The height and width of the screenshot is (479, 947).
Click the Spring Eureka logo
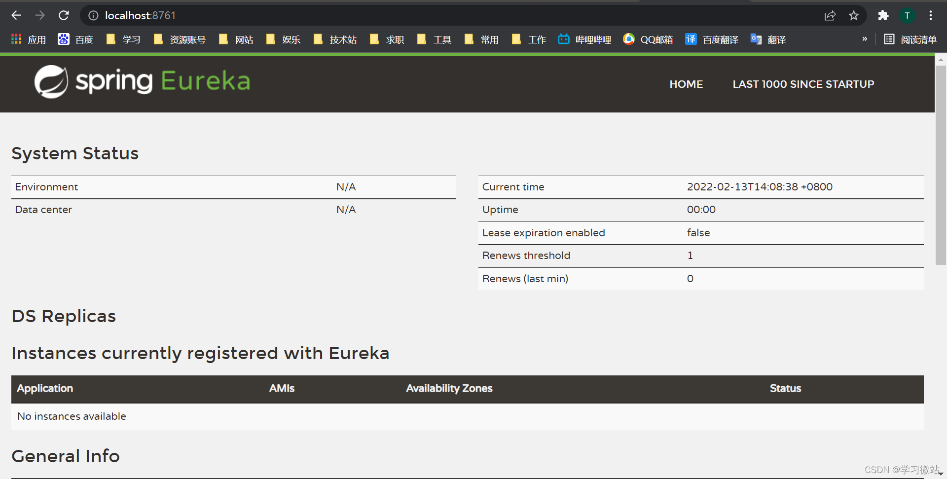(x=142, y=81)
